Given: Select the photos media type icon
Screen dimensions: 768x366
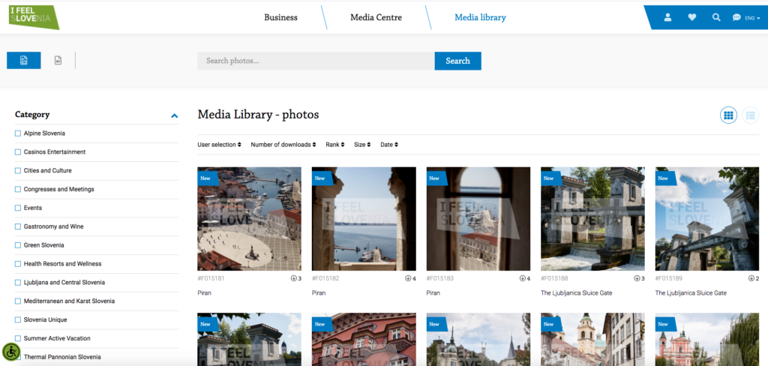Looking at the screenshot, I should click(23, 60).
